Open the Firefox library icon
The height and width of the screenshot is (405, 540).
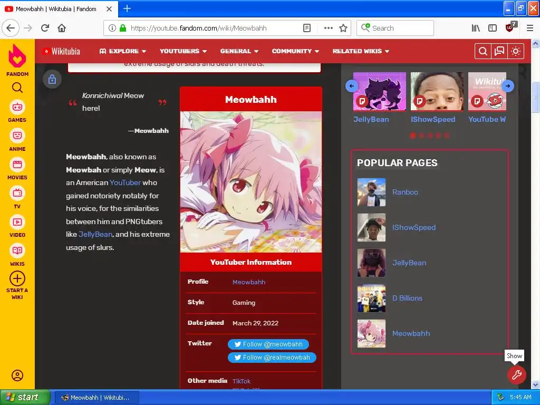tap(476, 28)
